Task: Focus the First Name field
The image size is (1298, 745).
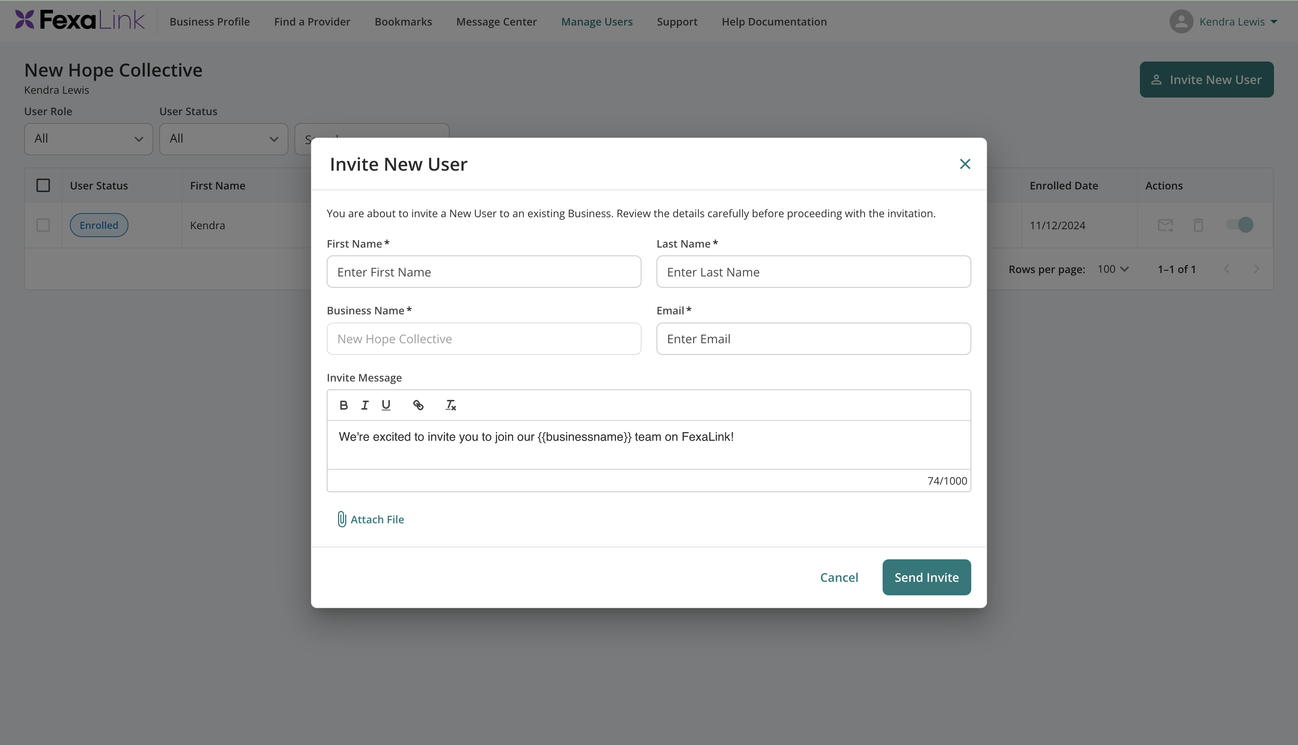Action: (483, 272)
